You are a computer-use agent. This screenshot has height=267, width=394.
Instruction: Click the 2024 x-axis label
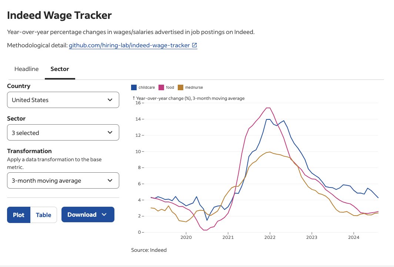click(354, 237)
